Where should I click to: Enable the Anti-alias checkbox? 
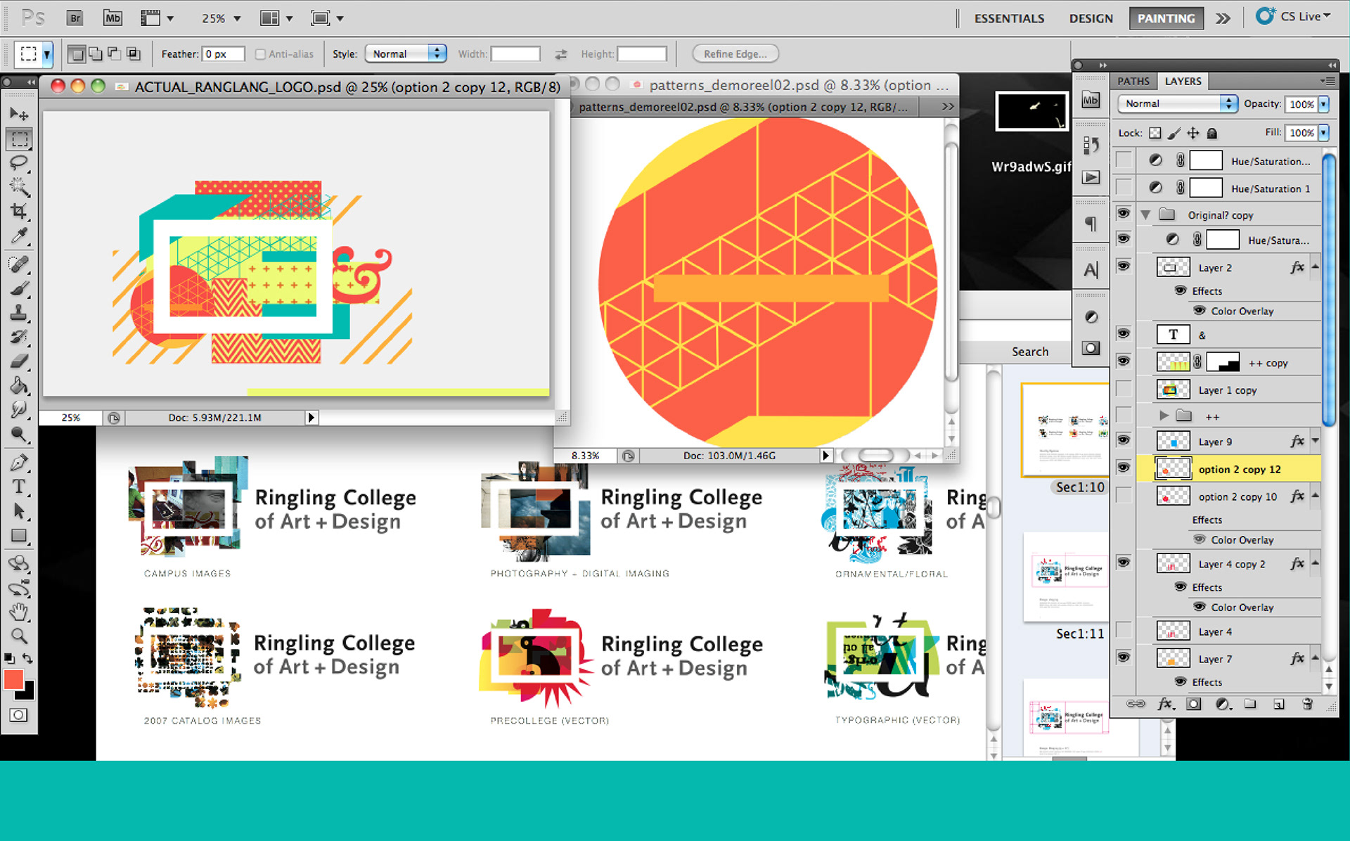point(260,54)
